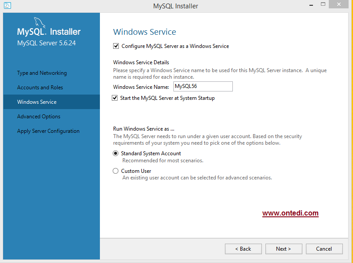Uncheck Configure MySQL Server as a Windows Service

(116, 46)
